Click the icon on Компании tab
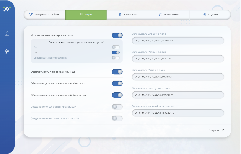This screenshot has width=241, height=154. pos(161,15)
